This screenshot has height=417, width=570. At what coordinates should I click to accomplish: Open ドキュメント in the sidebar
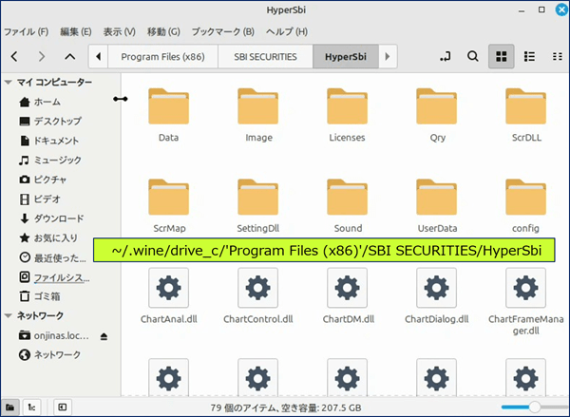(48, 141)
